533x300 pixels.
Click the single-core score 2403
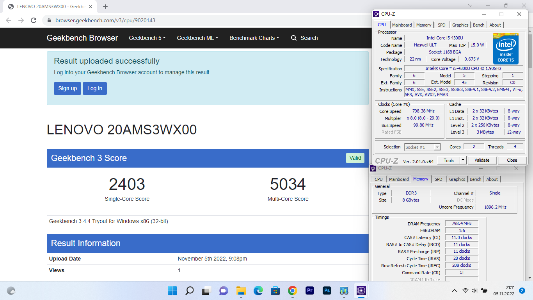click(127, 184)
